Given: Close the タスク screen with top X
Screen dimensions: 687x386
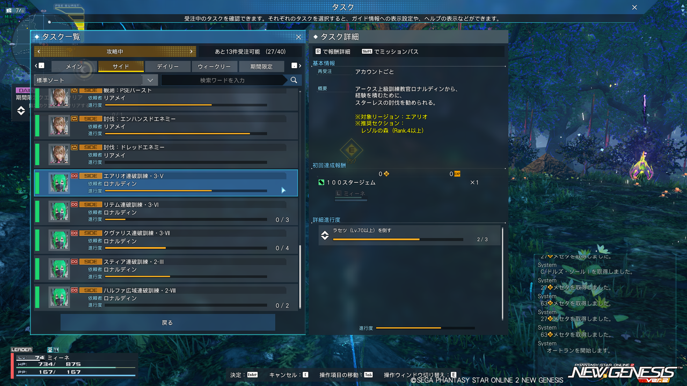Looking at the screenshot, I should coord(634,8).
